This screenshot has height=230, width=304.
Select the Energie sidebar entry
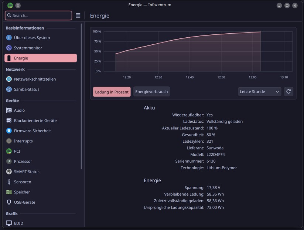(x=41, y=58)
